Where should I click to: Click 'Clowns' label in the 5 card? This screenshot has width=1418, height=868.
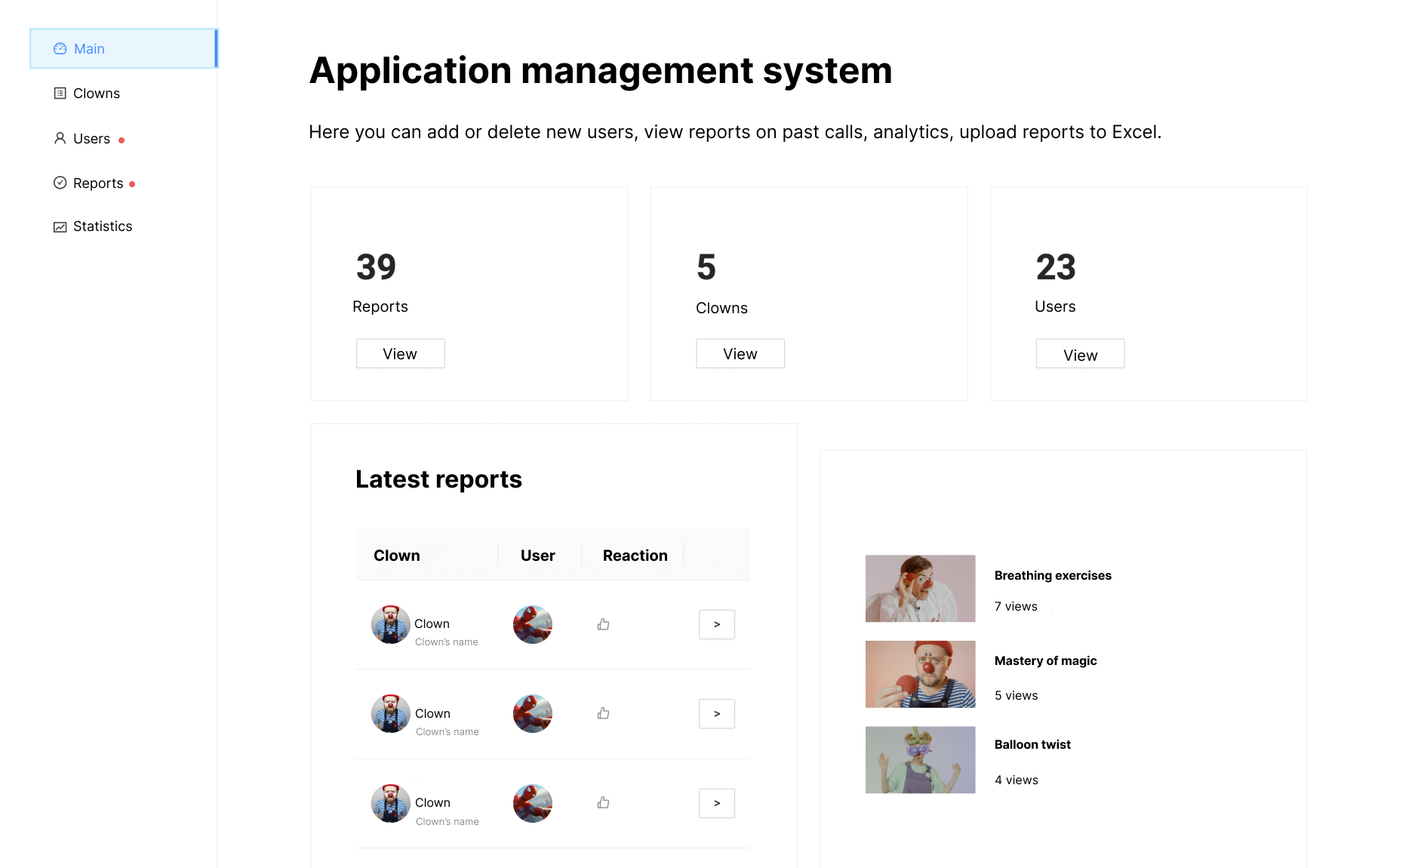pos(721,309)
